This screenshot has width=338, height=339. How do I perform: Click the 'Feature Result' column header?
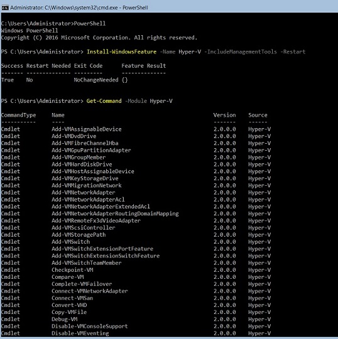pos(144,66)
